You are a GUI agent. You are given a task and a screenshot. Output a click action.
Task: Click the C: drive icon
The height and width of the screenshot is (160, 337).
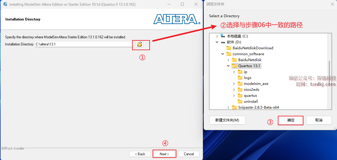click(x=223, y=36)
